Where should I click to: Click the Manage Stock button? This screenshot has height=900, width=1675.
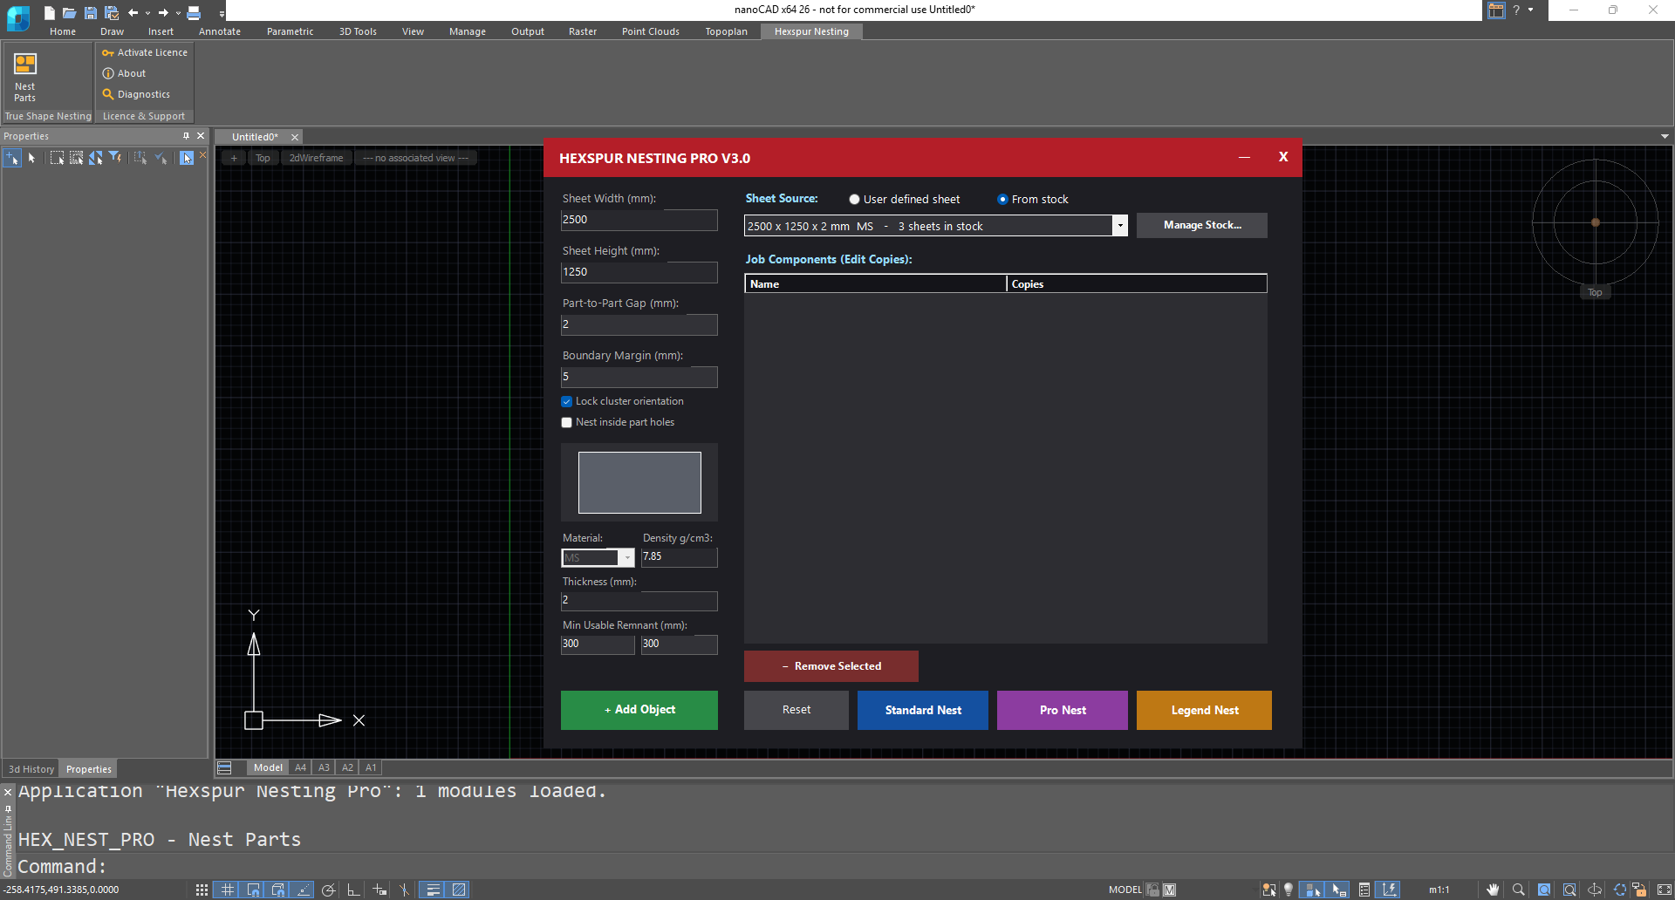pyautogui.click(x=1202, y=225)
